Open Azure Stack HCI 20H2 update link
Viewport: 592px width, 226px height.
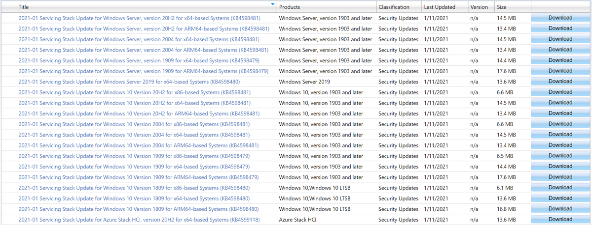click(139, 220)
